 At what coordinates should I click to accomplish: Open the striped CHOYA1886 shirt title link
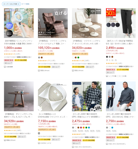[53, 116]
